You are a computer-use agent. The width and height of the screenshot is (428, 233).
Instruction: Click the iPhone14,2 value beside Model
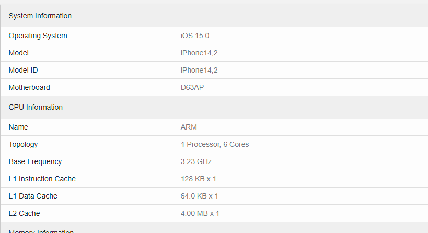click(199, 53)
